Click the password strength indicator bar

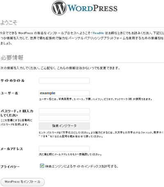click(x=64, y=126)
